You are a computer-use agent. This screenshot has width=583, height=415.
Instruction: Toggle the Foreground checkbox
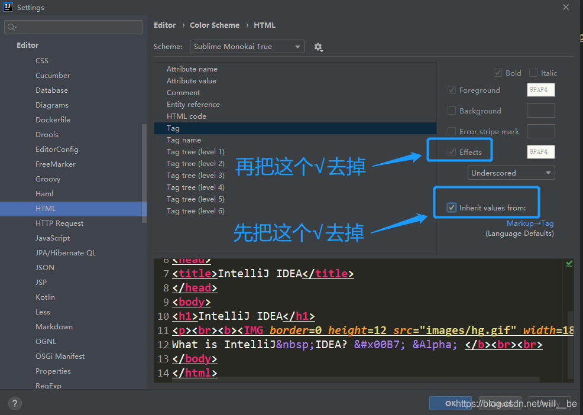point(451,90)
